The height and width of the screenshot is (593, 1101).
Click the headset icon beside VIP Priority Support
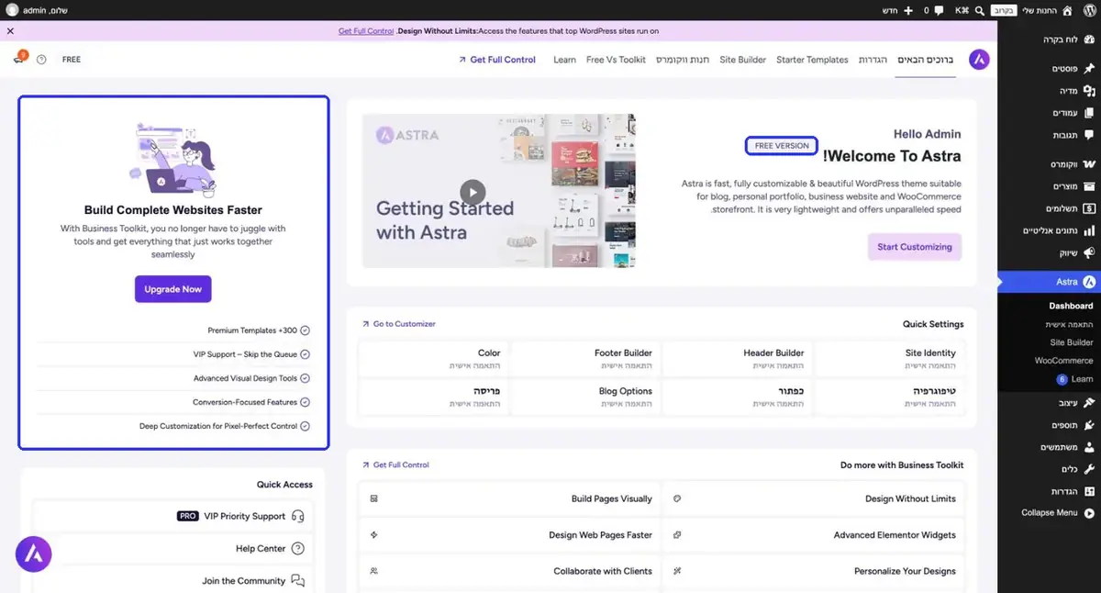pyautogui.click(x=297, y=516)
